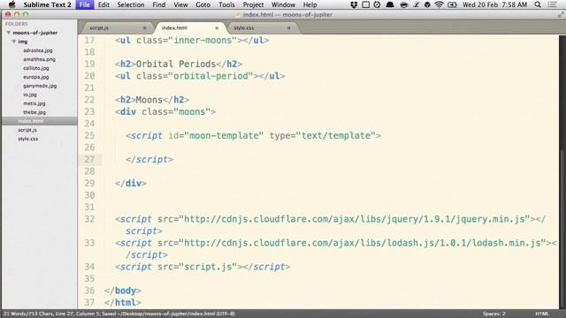The width and height of the screenshot is (566, 318).
Task: Change syntax via HTML status label
Action: pos(541,314)
